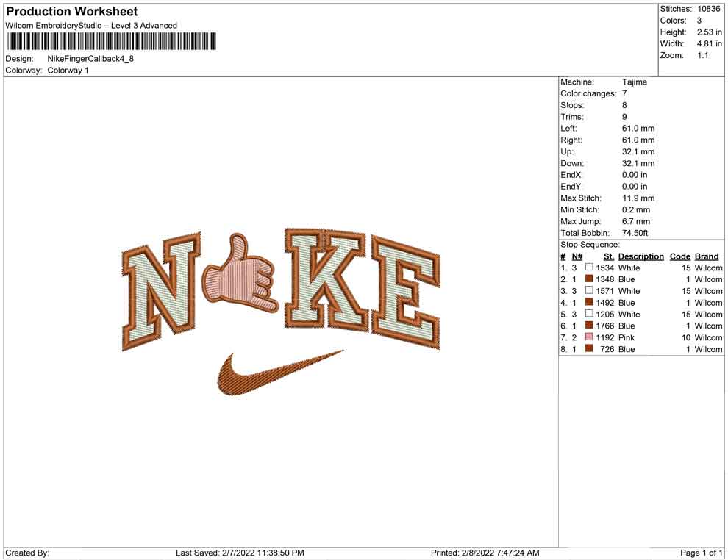Pick the white swatch beside stitch count 1205

click(589, 314)
